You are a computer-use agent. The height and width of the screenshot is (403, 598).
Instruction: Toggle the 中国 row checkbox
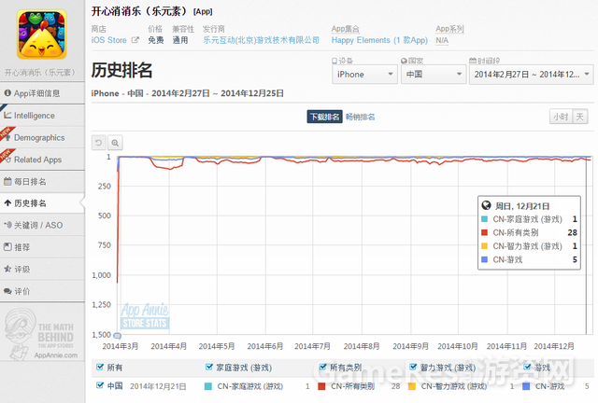(x=100, y=385)
